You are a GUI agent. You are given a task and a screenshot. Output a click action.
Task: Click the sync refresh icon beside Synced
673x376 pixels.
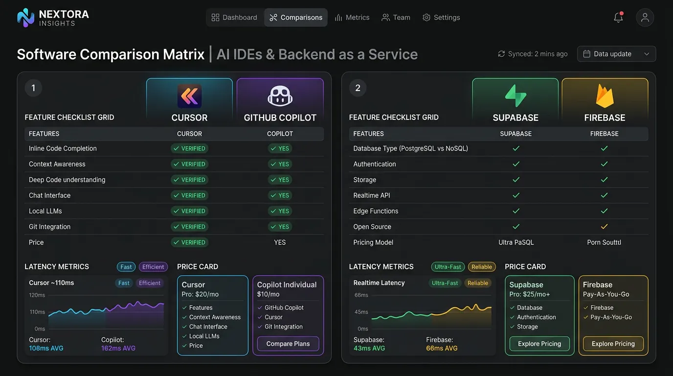501,54
